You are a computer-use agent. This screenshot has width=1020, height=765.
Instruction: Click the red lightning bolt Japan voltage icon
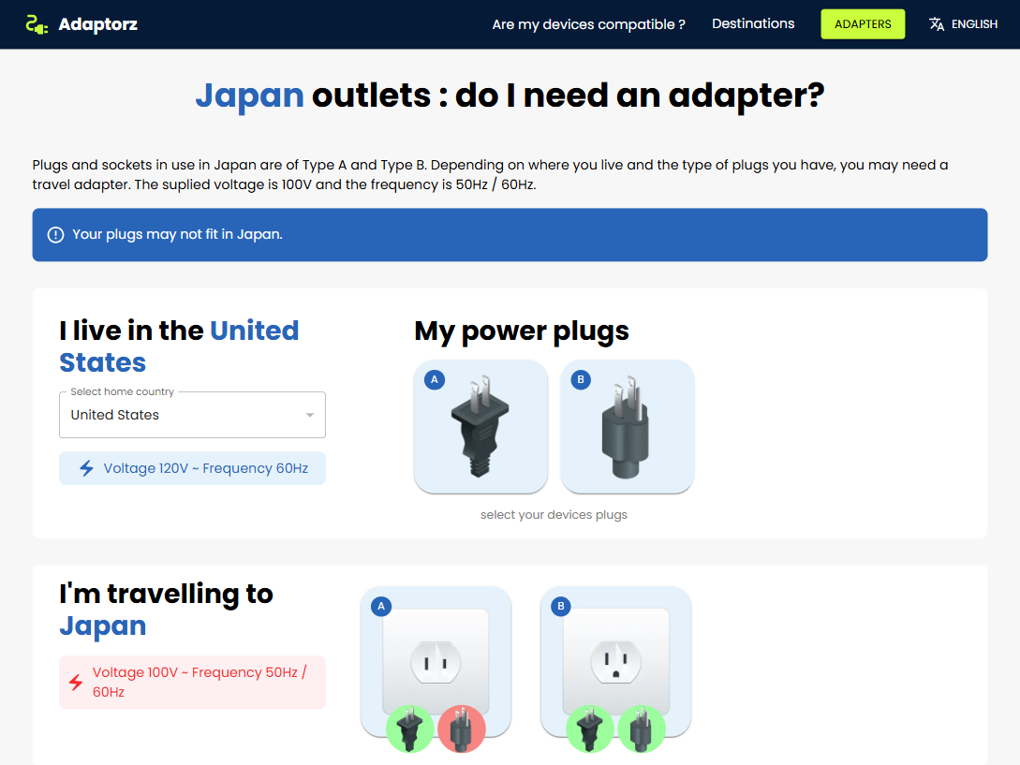76,683
